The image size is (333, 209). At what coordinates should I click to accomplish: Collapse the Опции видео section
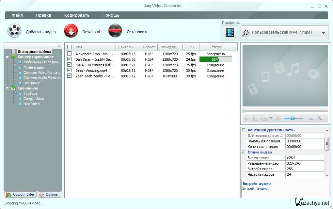[244, 152]
